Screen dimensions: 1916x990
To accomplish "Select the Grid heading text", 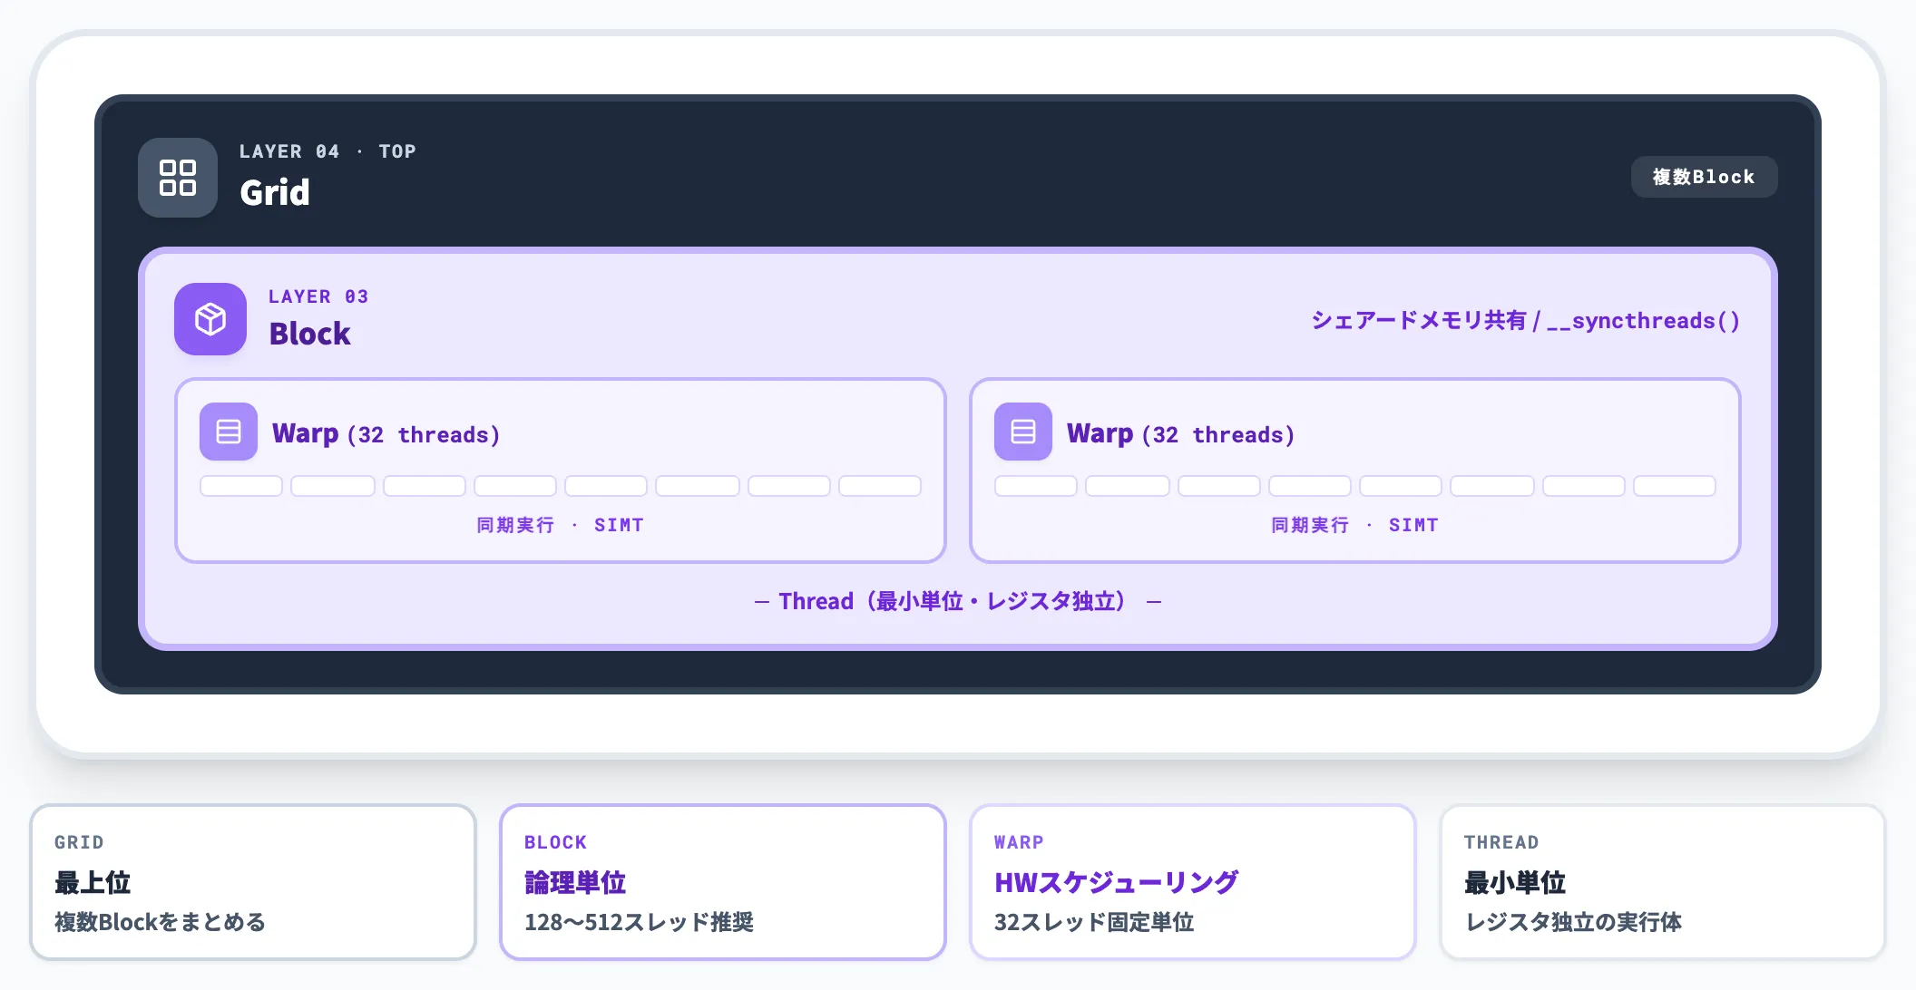I will click(275, 192).
